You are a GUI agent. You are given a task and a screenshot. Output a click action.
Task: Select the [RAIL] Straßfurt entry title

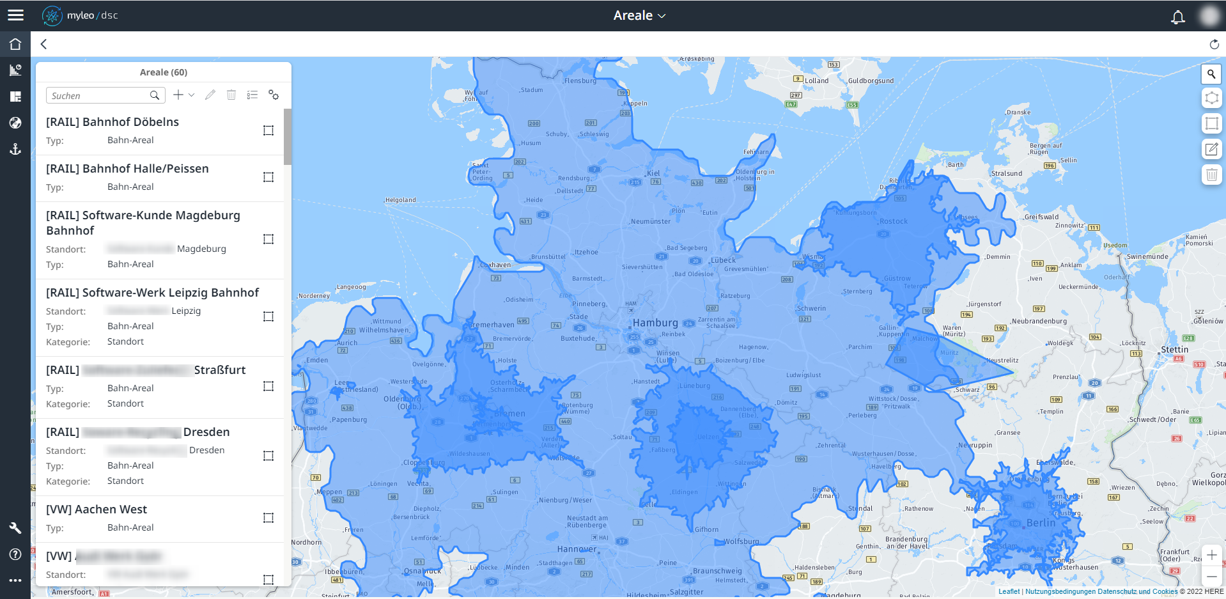tap(146, 370)
